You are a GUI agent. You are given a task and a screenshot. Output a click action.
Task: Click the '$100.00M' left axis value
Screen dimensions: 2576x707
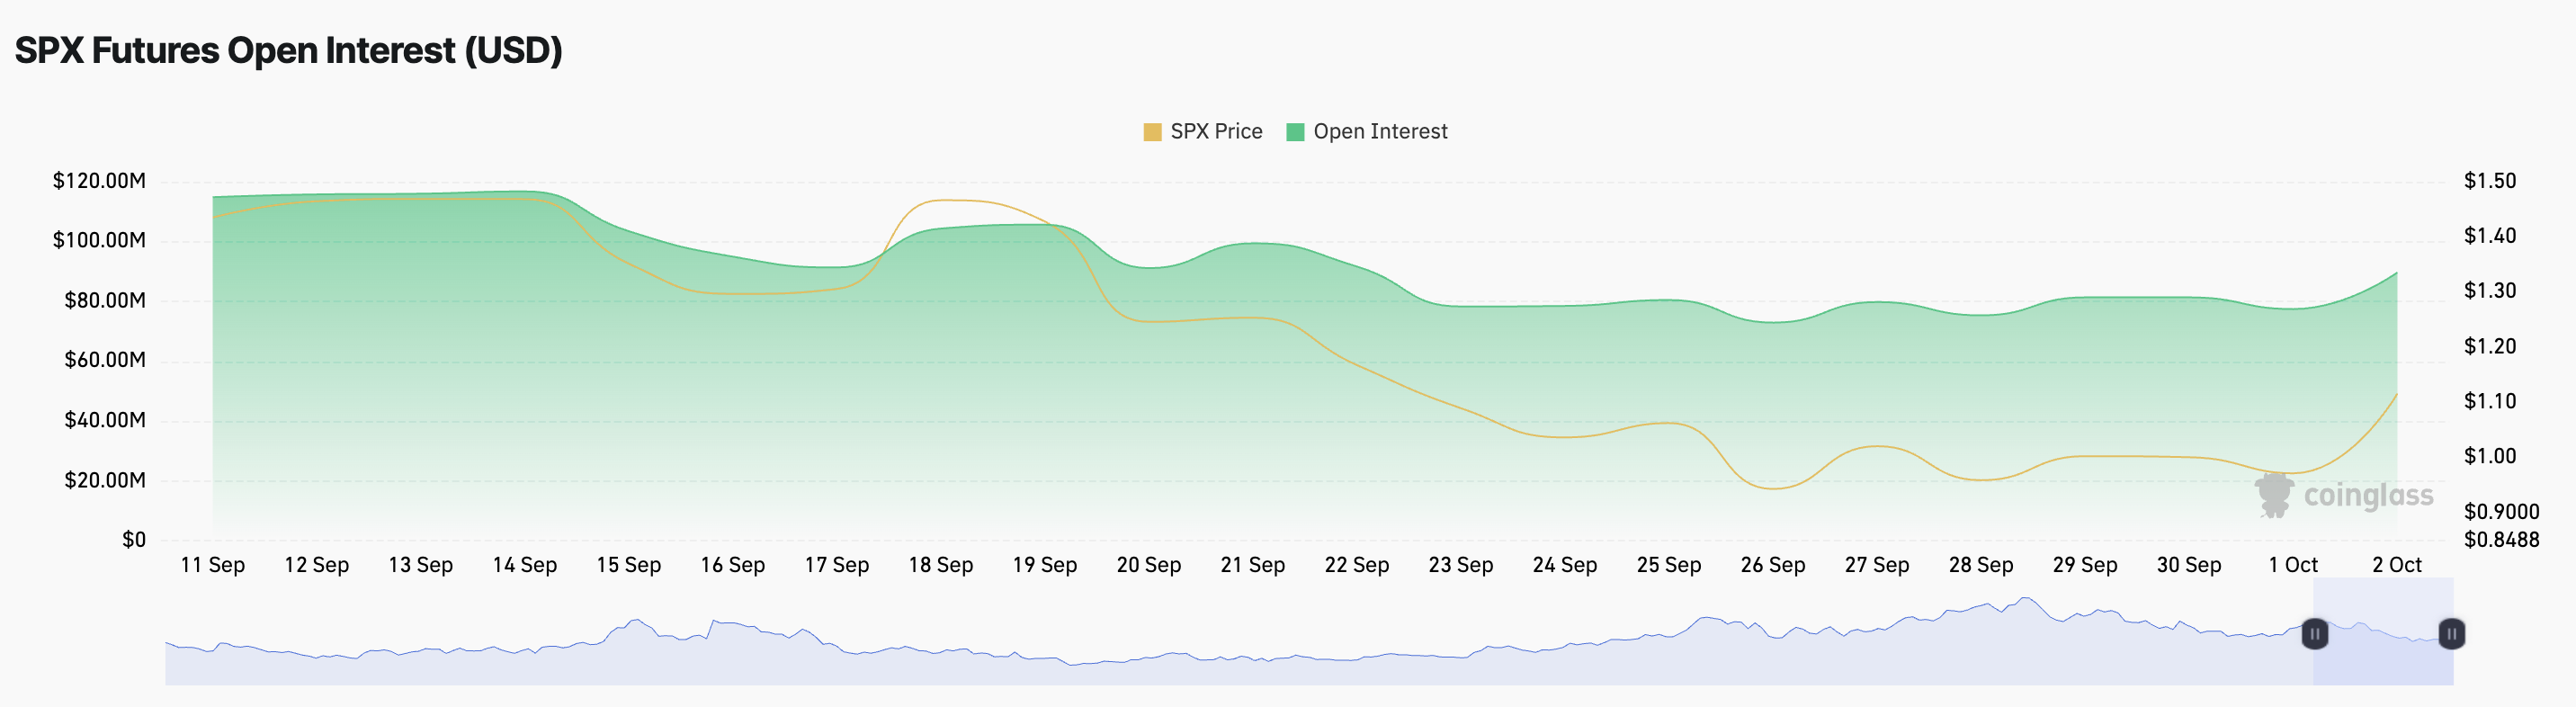pyautogui.click(x=99, y=240)
